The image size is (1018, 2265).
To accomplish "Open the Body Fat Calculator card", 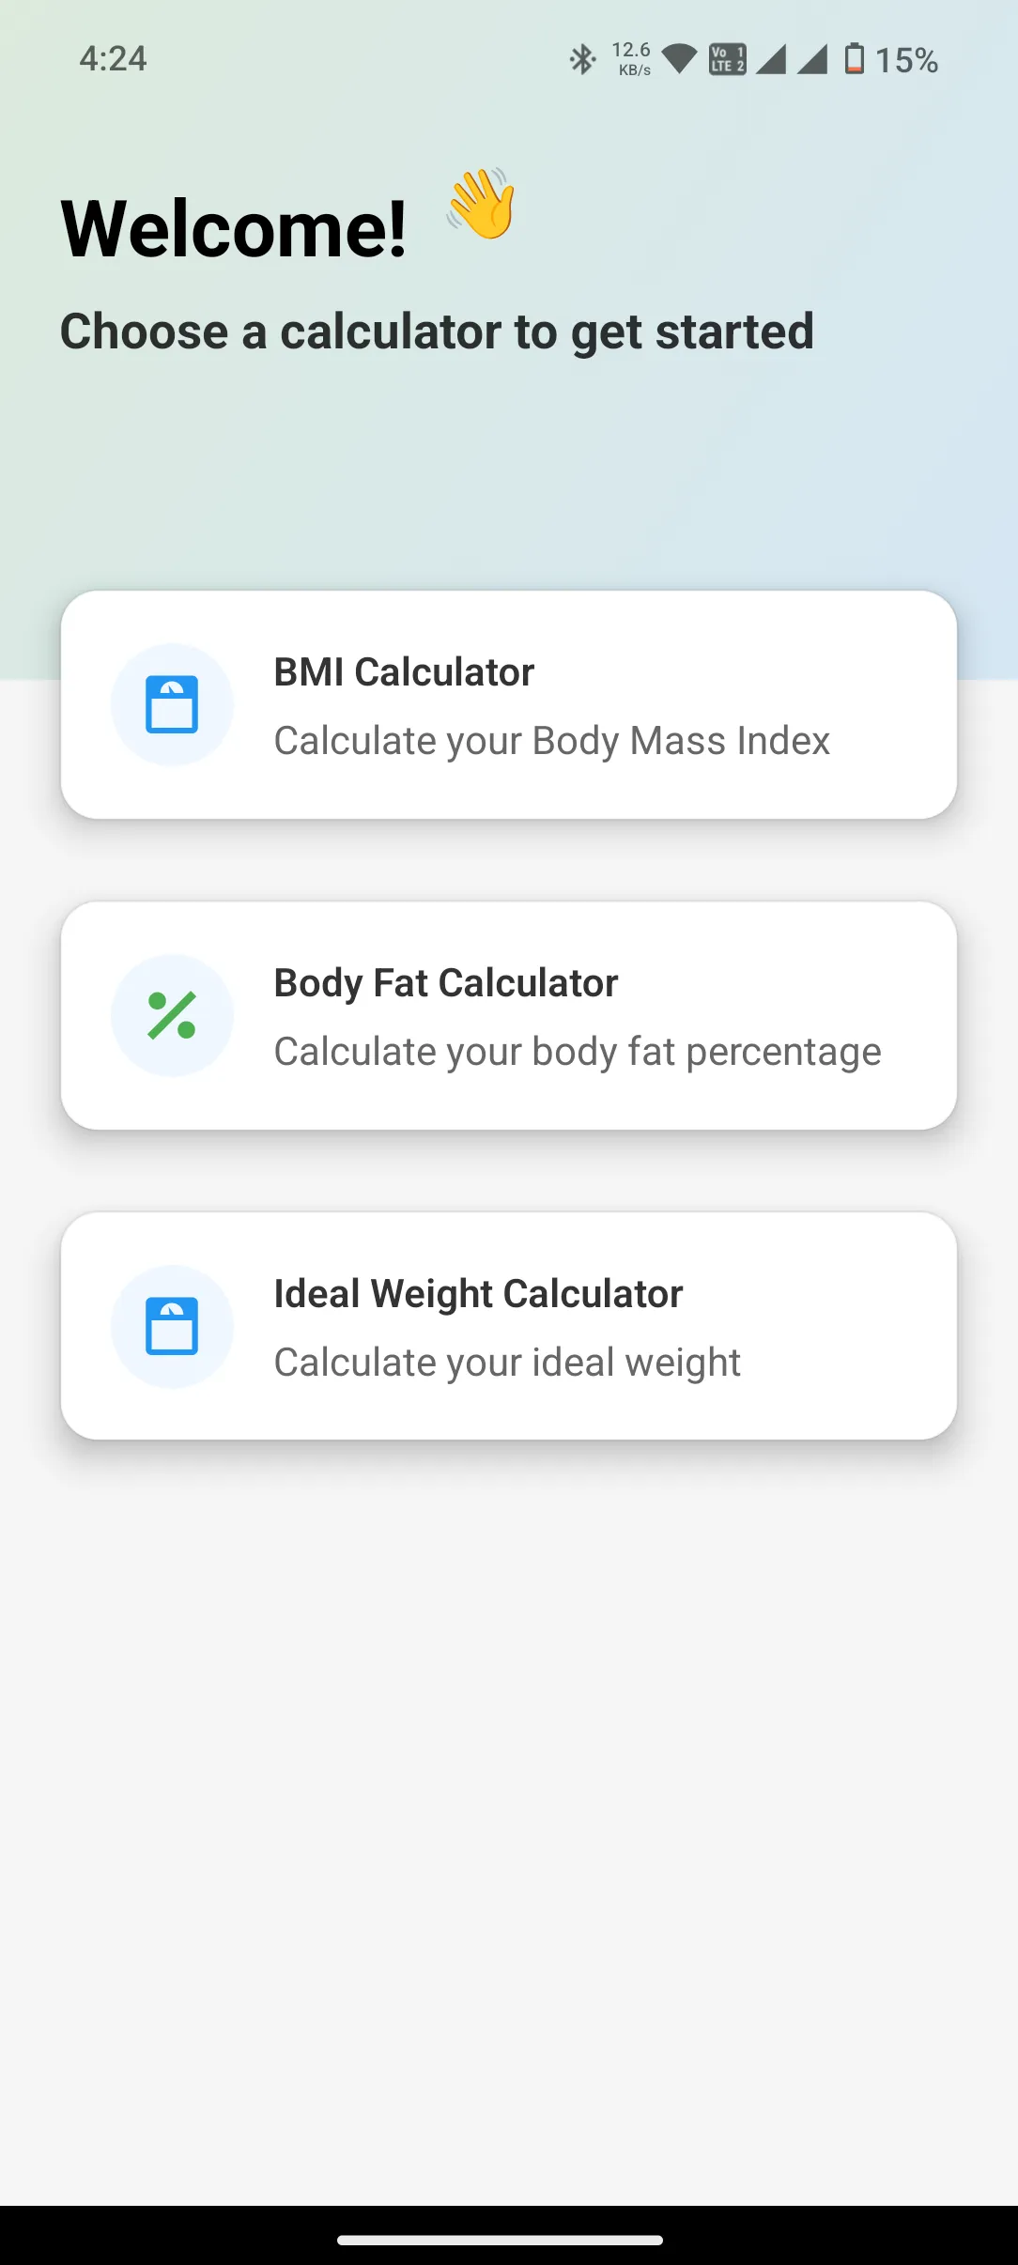I will (x=509, y=1015).
